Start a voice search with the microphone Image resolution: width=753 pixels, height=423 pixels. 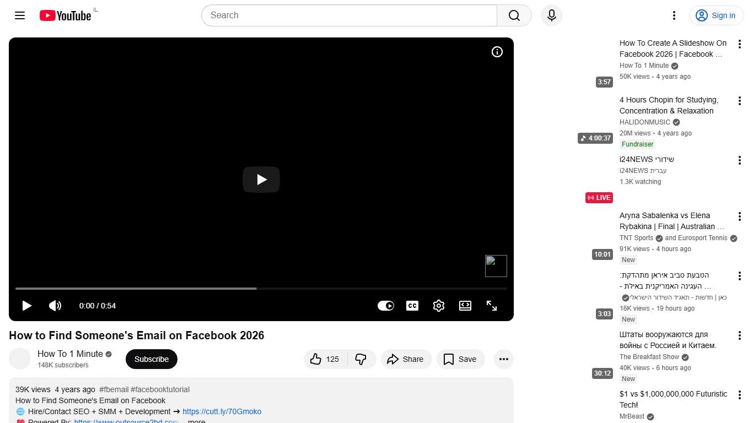[551, 15]
